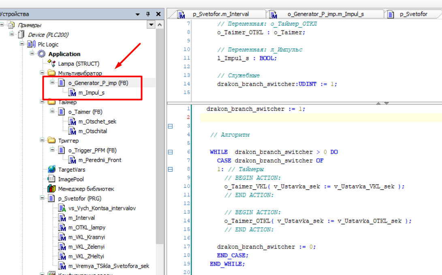Close the Устройства panel
442x275 pixels.
click(x=158, y=14)
